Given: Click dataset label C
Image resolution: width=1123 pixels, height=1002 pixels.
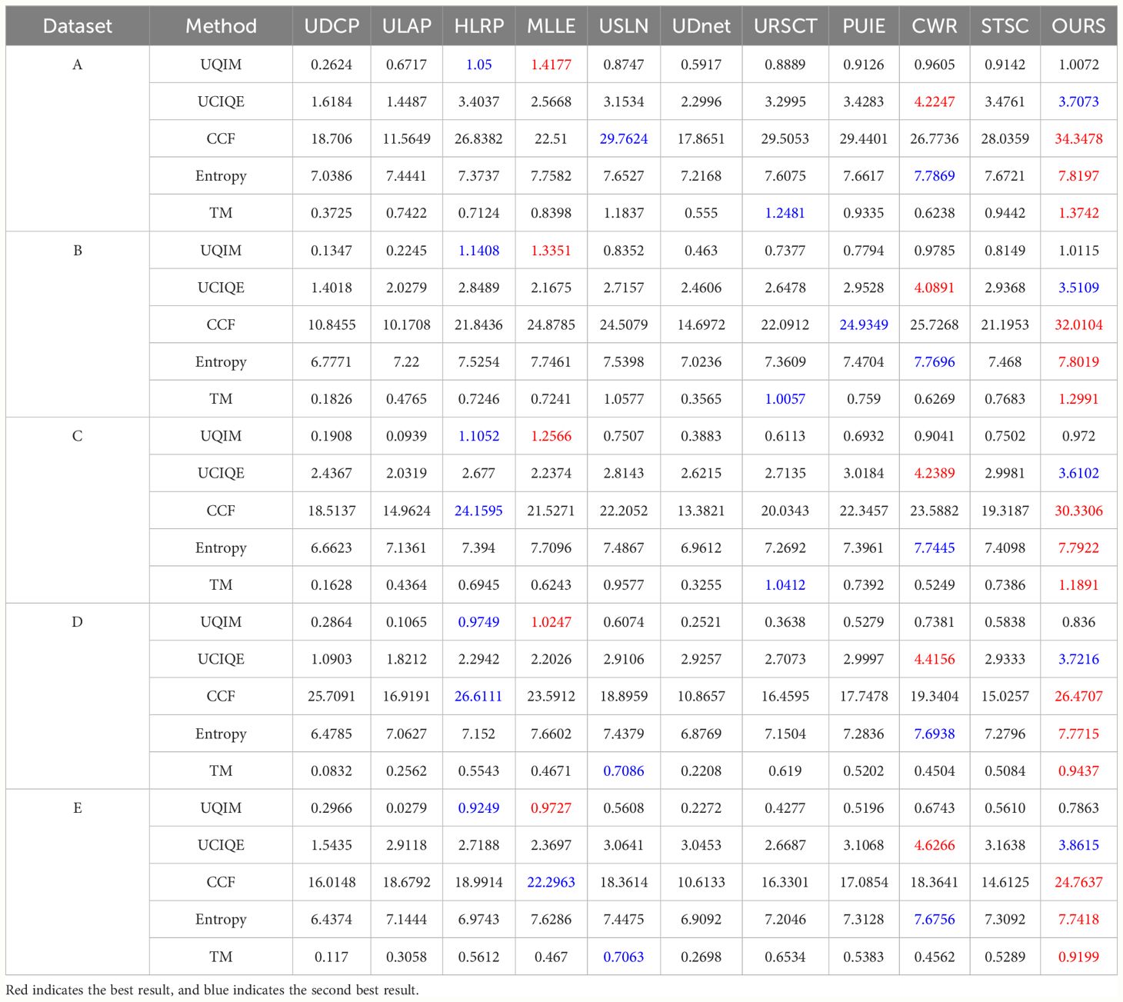Looking at the screenshot, I should pyautogui.click(x=77, y=436).
